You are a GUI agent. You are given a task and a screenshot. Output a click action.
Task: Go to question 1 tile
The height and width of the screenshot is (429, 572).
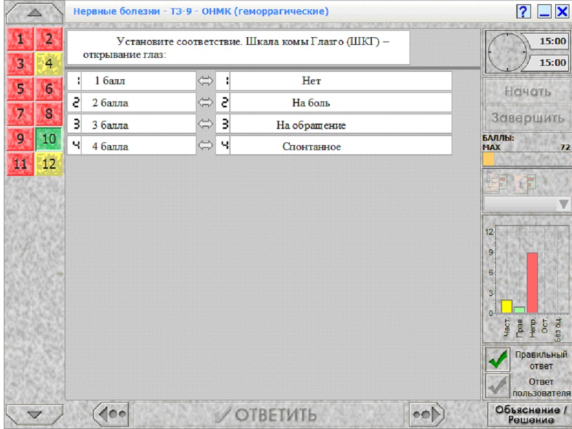(x=21, y=39)
